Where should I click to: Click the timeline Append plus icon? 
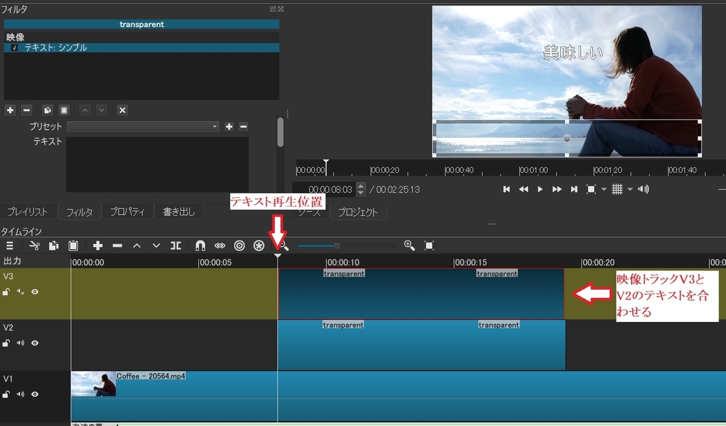point(98,246)
